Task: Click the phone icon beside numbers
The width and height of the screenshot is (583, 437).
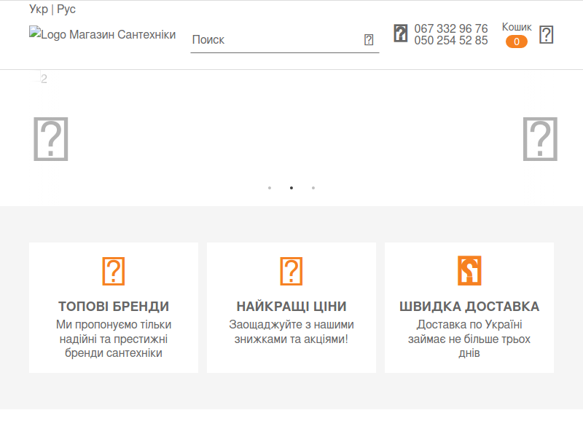Action: 400,34
